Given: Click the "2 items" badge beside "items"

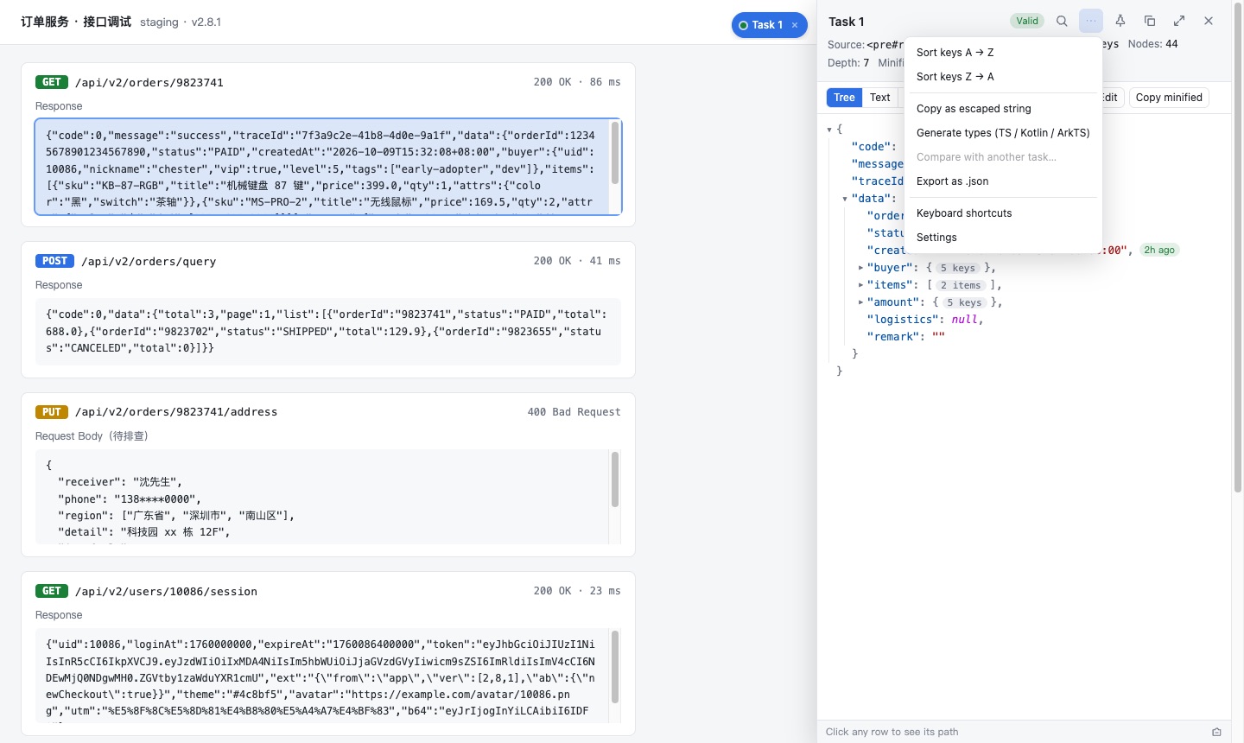Looking at the screenshot, I should pos(961,285).
